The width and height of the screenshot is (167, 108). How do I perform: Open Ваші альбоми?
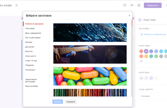coord(31,86)
